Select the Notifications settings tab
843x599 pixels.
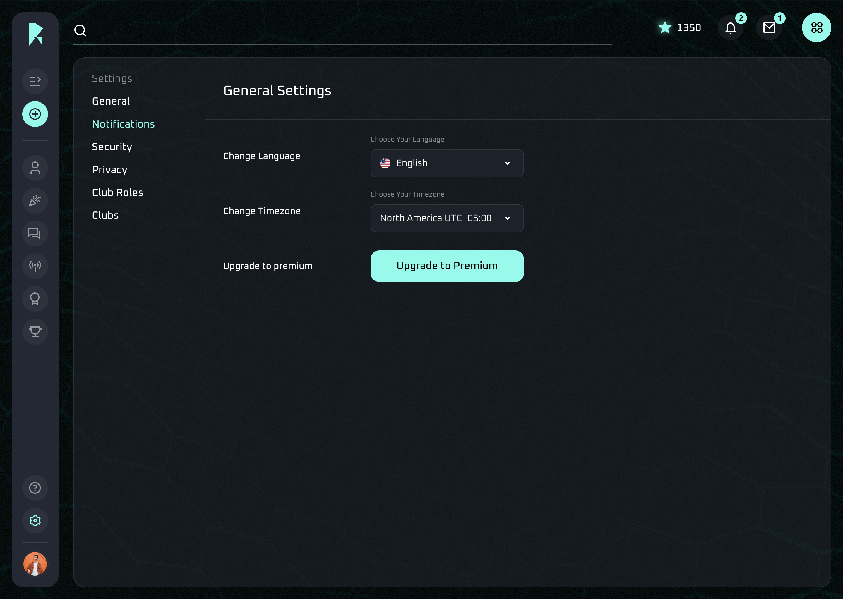pyautogui.click(x=123, y=124)
